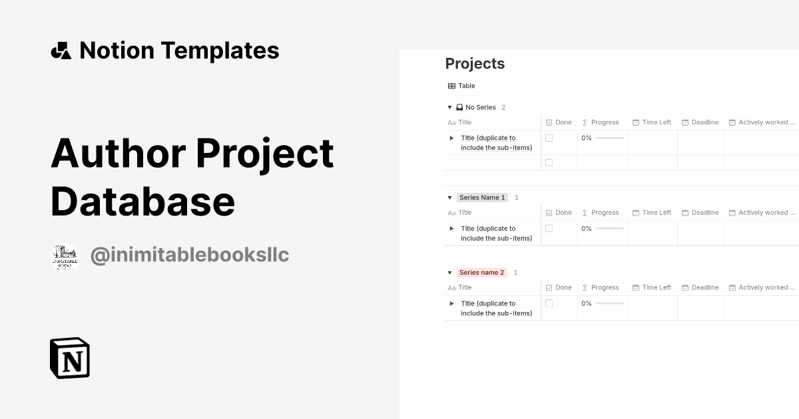Click the @inimitablebooksllc username link
Viewport: 799px width, 419px height.
tap(189, 254)
